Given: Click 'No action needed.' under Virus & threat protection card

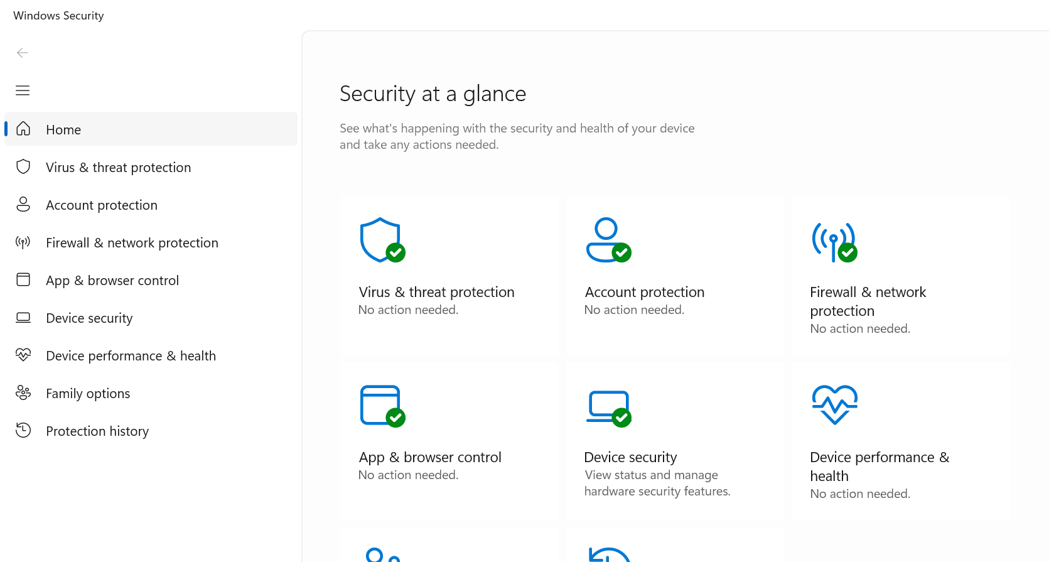Looking at the screenshot, I should [x=408, y=310].
